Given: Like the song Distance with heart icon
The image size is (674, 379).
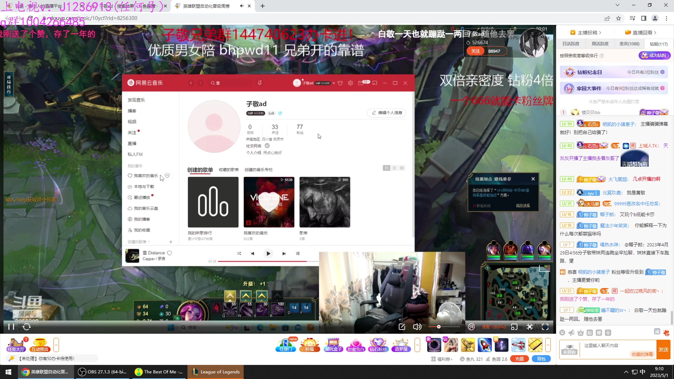Looking at the screenshot, I should click(170, 253).
